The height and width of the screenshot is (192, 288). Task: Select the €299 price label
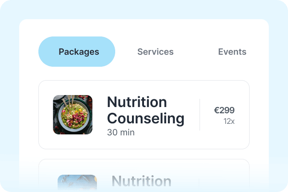click(x=224, y=110)
